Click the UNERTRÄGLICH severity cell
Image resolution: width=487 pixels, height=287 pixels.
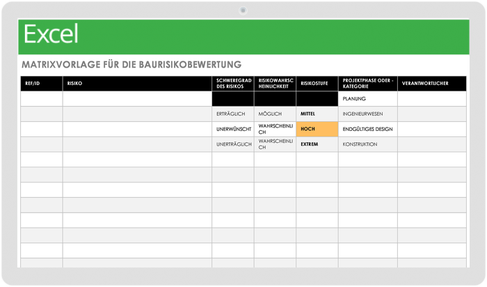(233, 145)
